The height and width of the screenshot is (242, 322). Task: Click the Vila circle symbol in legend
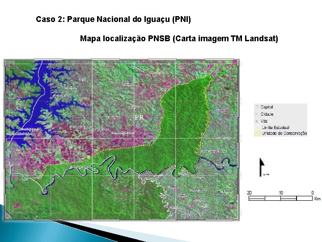pyautogui.click(x=257, y=121)
